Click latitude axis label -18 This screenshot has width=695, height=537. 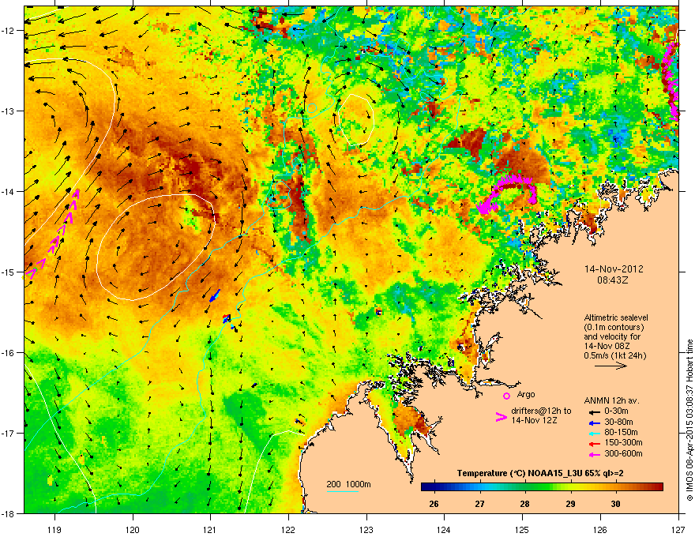9,513
